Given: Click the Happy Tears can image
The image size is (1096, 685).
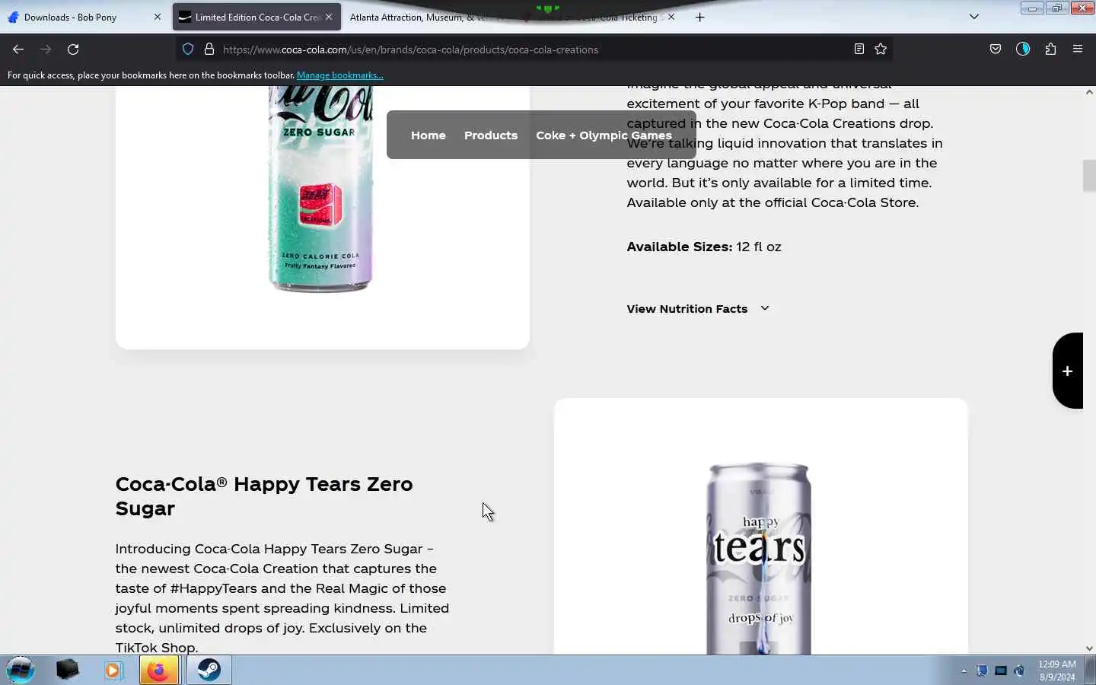Looking at the screenshot, I should (x=759, y=559).
